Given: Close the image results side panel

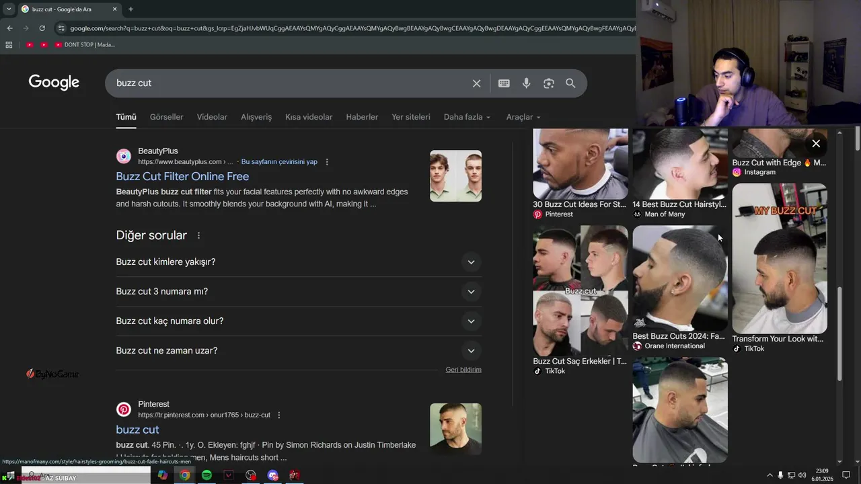Looking at the screenshot, I should pos(816,143).
